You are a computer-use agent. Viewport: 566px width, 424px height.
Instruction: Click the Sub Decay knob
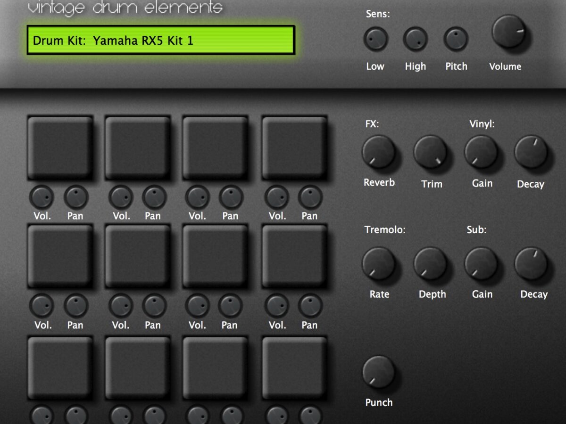pyautogui.click(x=531, y=263)
